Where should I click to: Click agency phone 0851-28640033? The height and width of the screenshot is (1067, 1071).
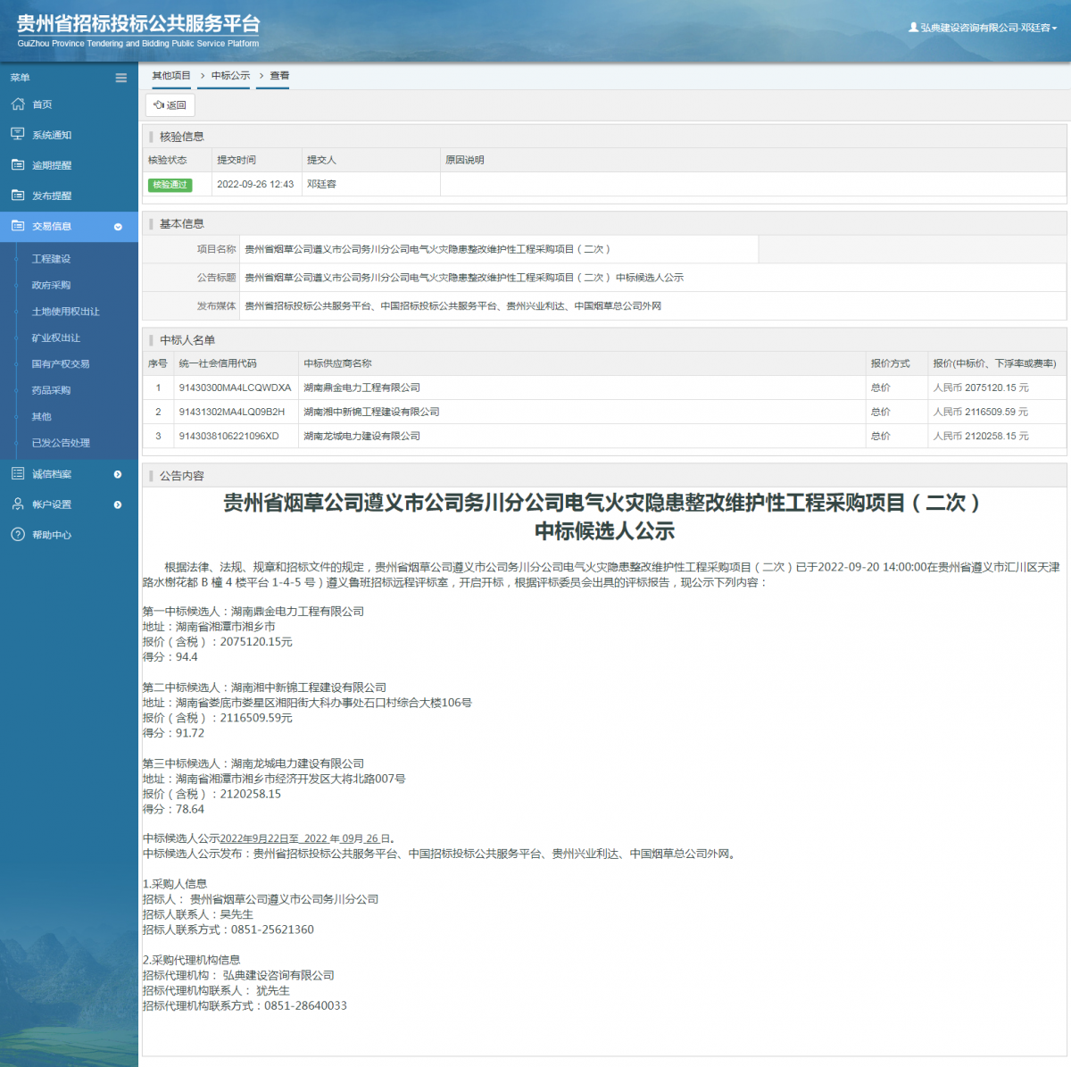click(x=305, y=1006)
